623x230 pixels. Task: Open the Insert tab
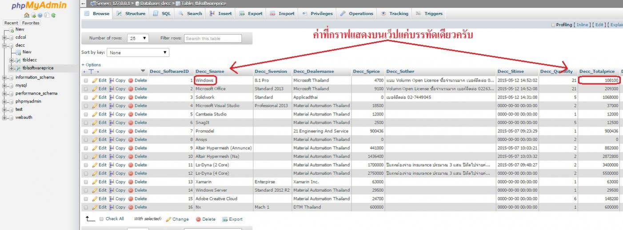(220, 14)
